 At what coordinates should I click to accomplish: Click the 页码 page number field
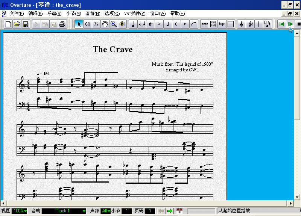(x=150, y=211)
